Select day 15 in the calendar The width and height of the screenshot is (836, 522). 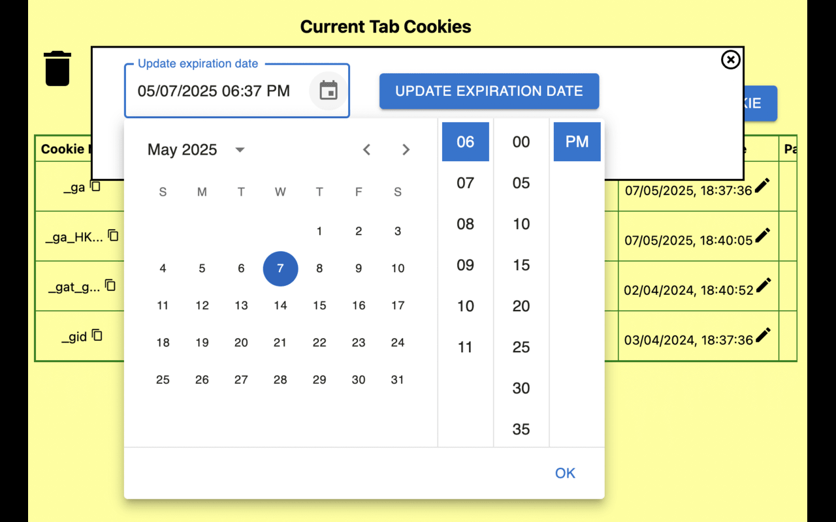(319, 305)
